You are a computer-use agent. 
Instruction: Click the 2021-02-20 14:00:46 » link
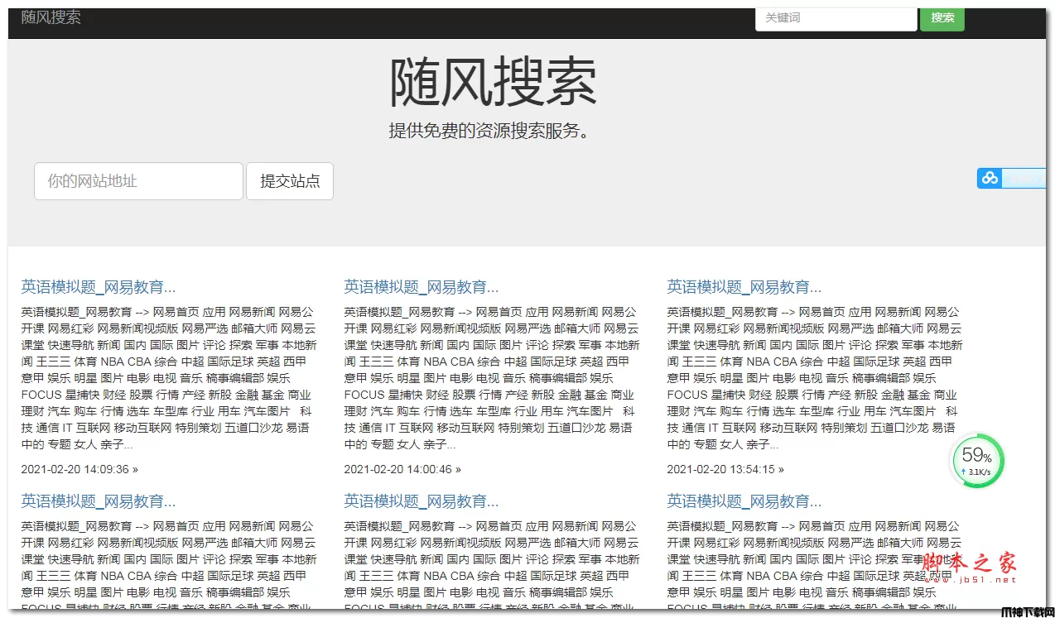[402, 469]
